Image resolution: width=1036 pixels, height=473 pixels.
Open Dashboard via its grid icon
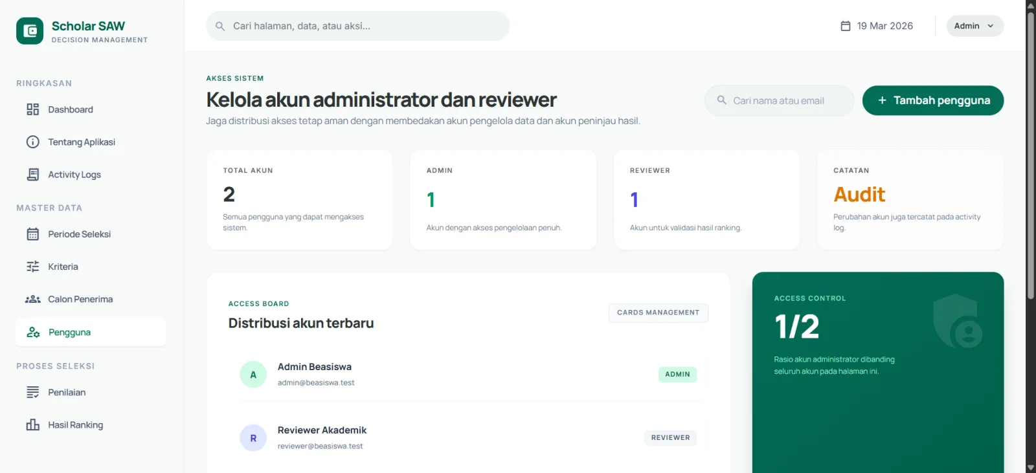point(32,109)
